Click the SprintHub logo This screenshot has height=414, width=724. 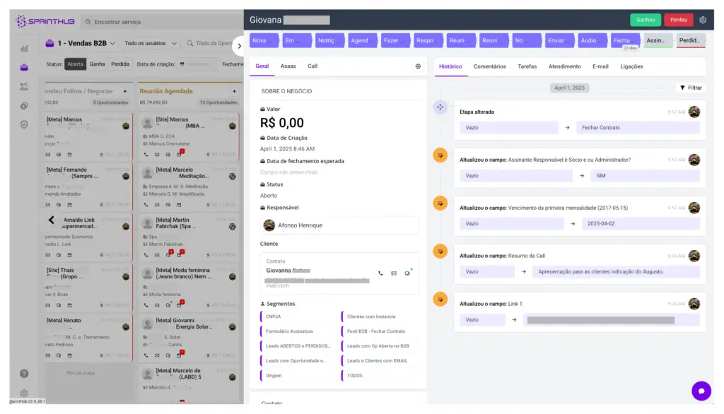click(45, 21)
